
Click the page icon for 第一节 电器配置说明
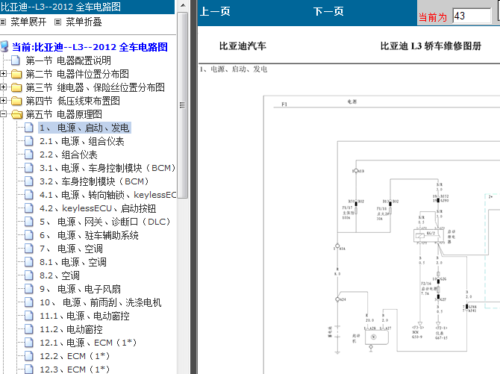[x=16, y=60]
